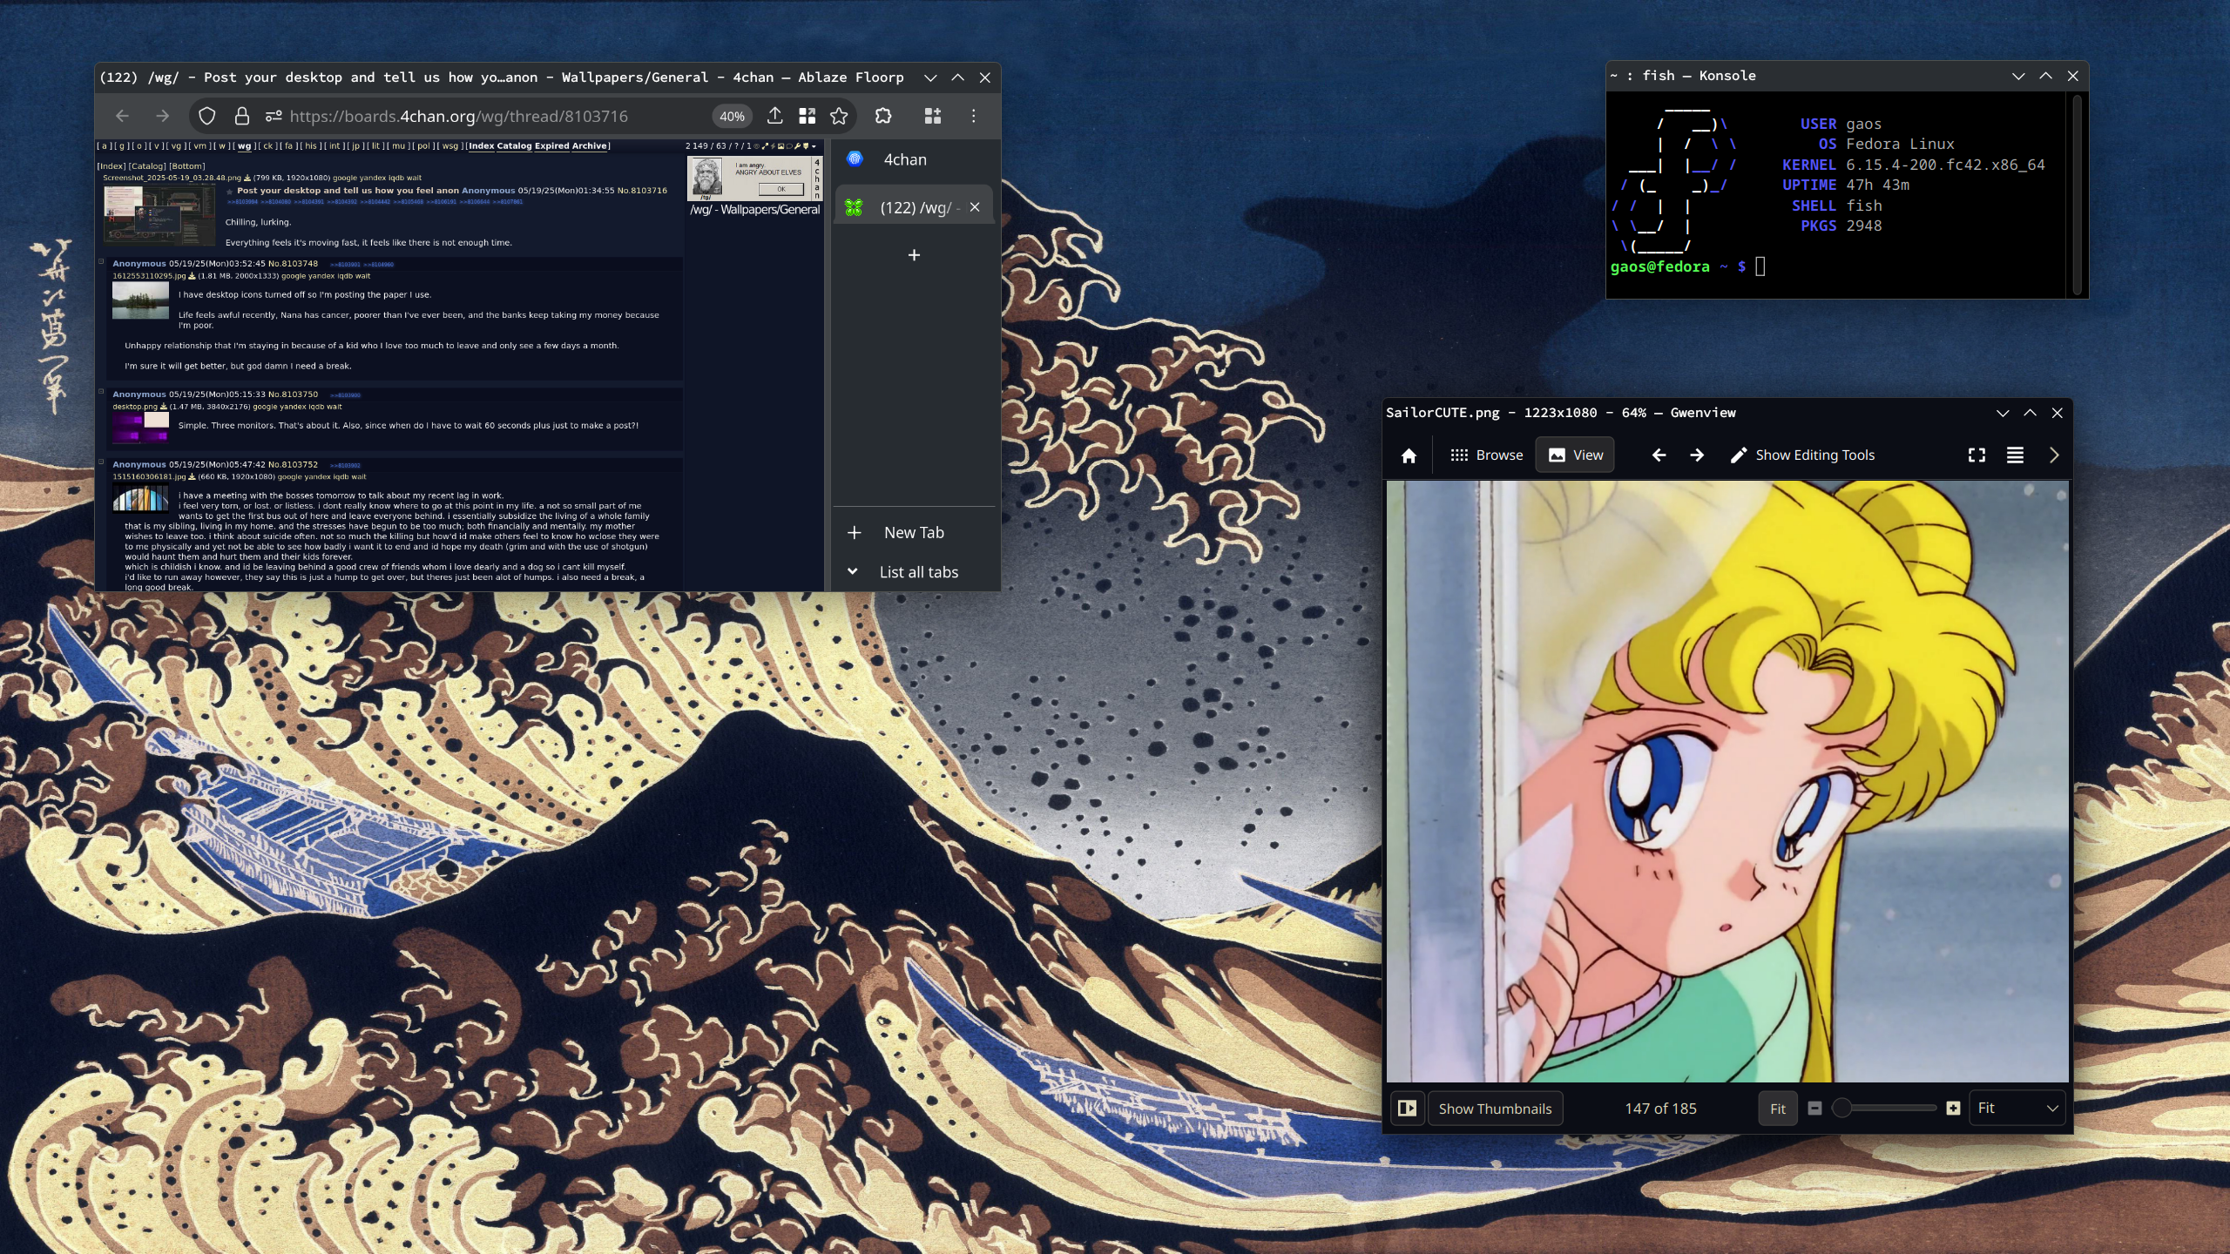
Task: Open the 4chan header settings dropdown arrow
Action: (814, 146)
